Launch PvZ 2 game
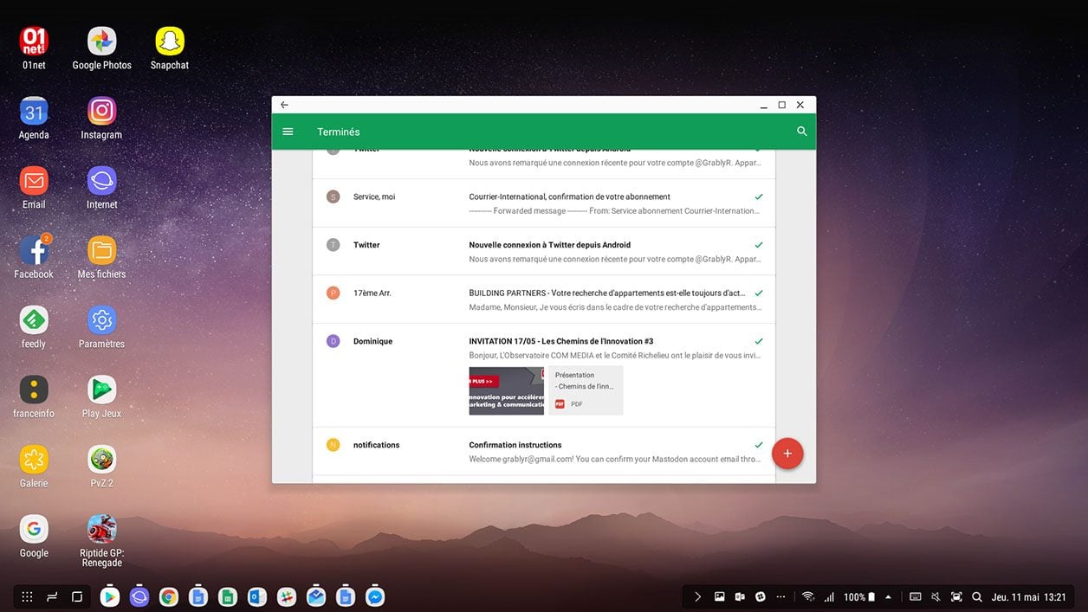 [101, 467]
